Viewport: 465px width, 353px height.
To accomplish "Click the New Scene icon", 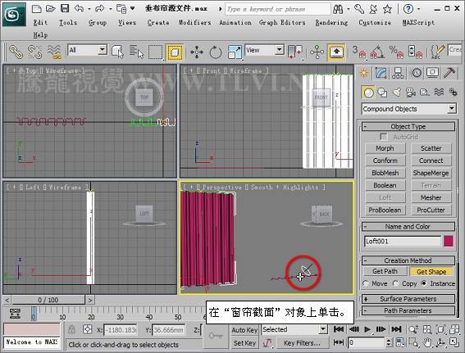I will [x=36, y=8].
